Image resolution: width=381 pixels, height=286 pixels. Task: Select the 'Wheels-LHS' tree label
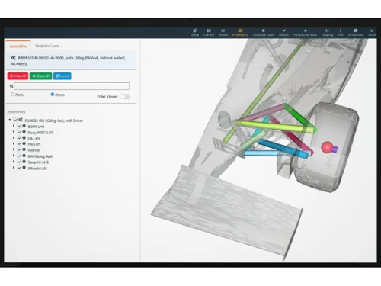(x=37, y=169)
